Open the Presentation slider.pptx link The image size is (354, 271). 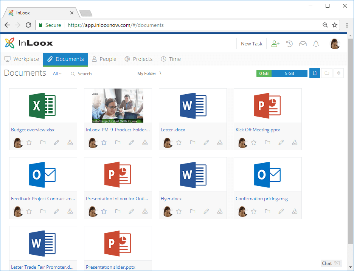click(110, 267)
